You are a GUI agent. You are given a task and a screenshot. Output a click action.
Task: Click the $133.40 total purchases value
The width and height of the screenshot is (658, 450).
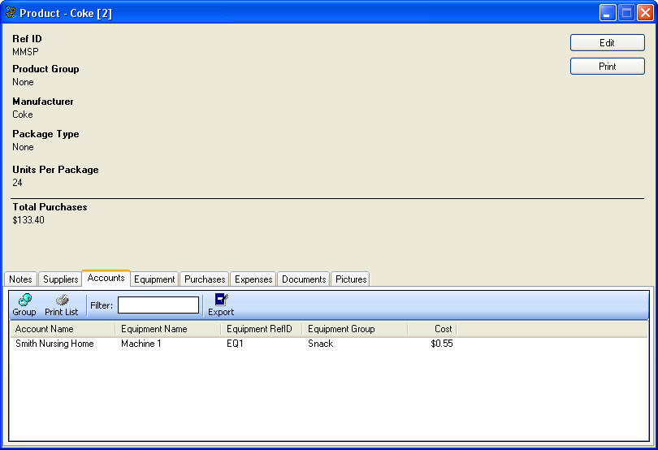[x=28, y=220]
